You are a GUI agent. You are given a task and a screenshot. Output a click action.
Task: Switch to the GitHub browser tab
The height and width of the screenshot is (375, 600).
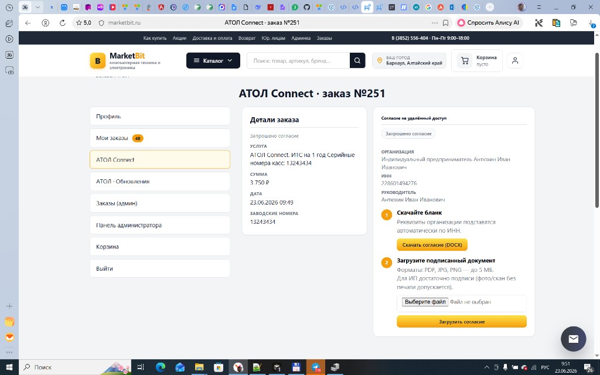coord(306,7)
